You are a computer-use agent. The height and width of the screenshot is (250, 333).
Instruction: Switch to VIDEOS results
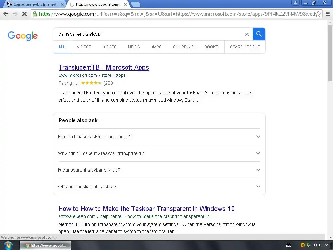tap(84, 47)
